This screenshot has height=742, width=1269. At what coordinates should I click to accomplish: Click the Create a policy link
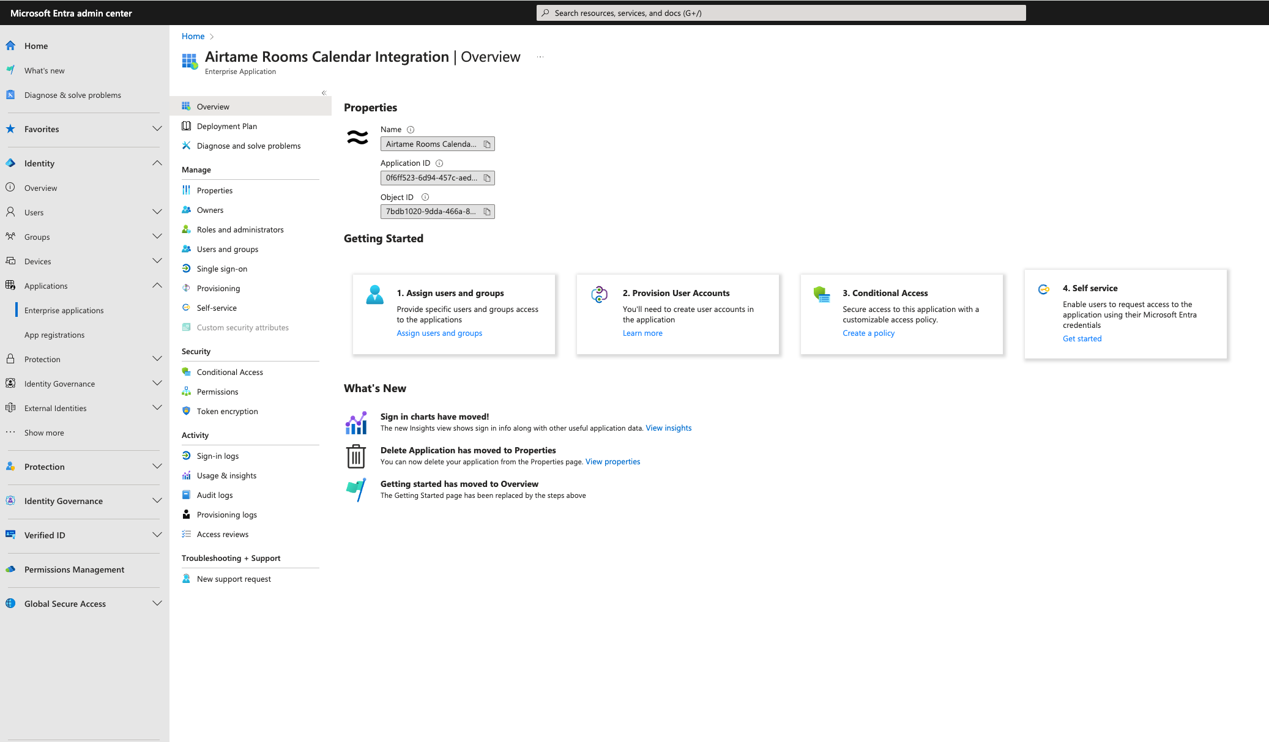868,333
